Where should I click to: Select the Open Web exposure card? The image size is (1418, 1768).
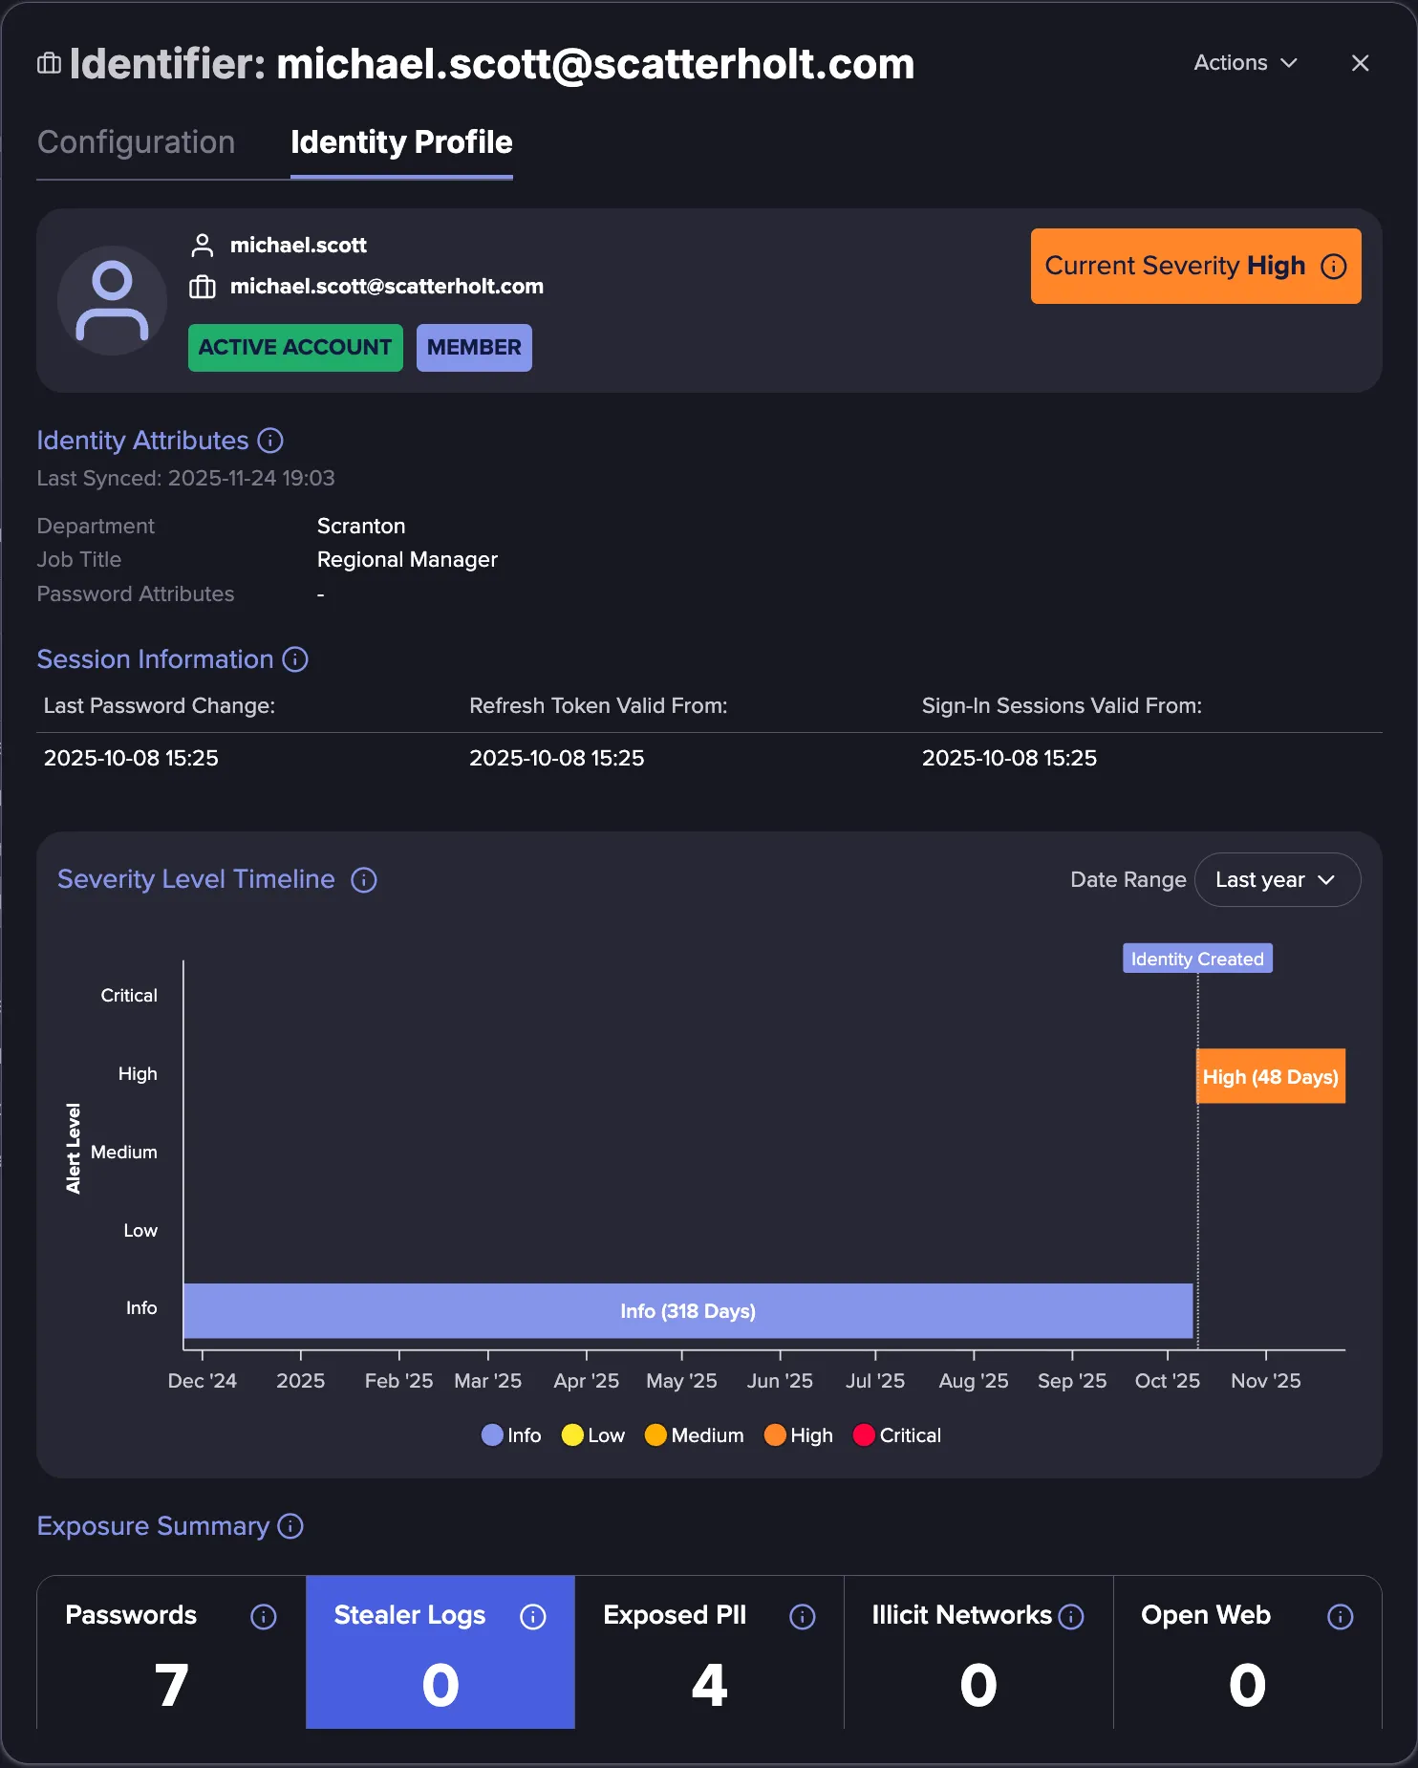tap(1248, 1652)
